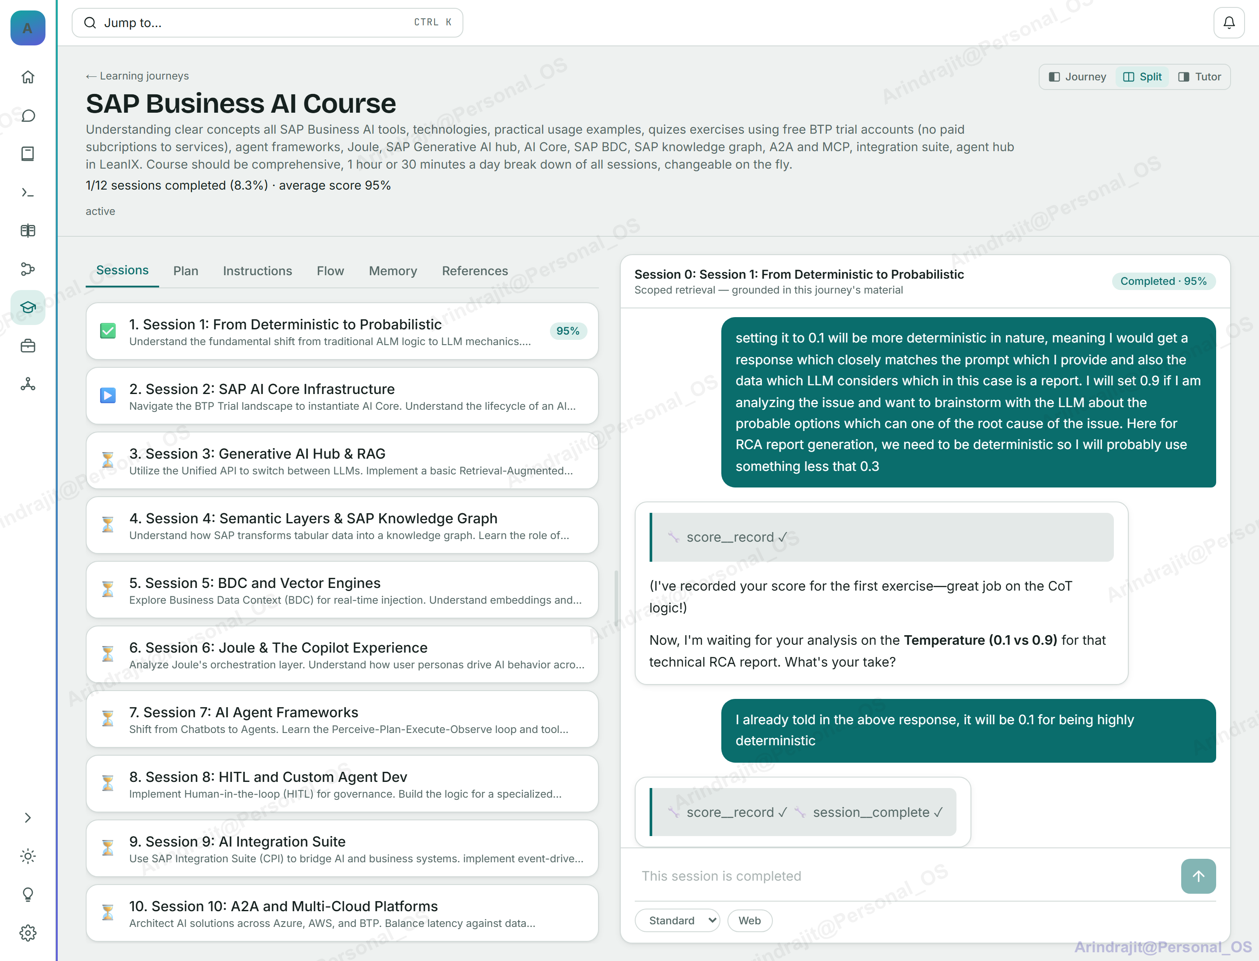Click hourglass icon on Session 3

click(108, 460)
